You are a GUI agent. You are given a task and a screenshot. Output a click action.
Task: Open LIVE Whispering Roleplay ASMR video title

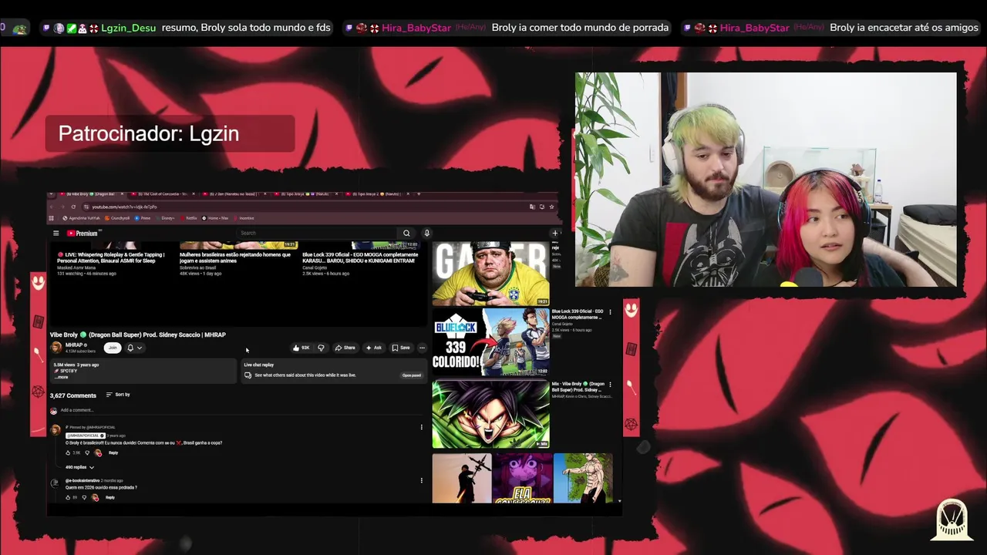[x=111, y=257]
